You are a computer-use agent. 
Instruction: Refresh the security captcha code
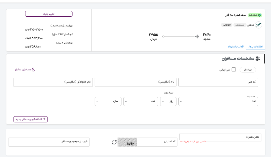pyautogui.click(x=114, y=142)
